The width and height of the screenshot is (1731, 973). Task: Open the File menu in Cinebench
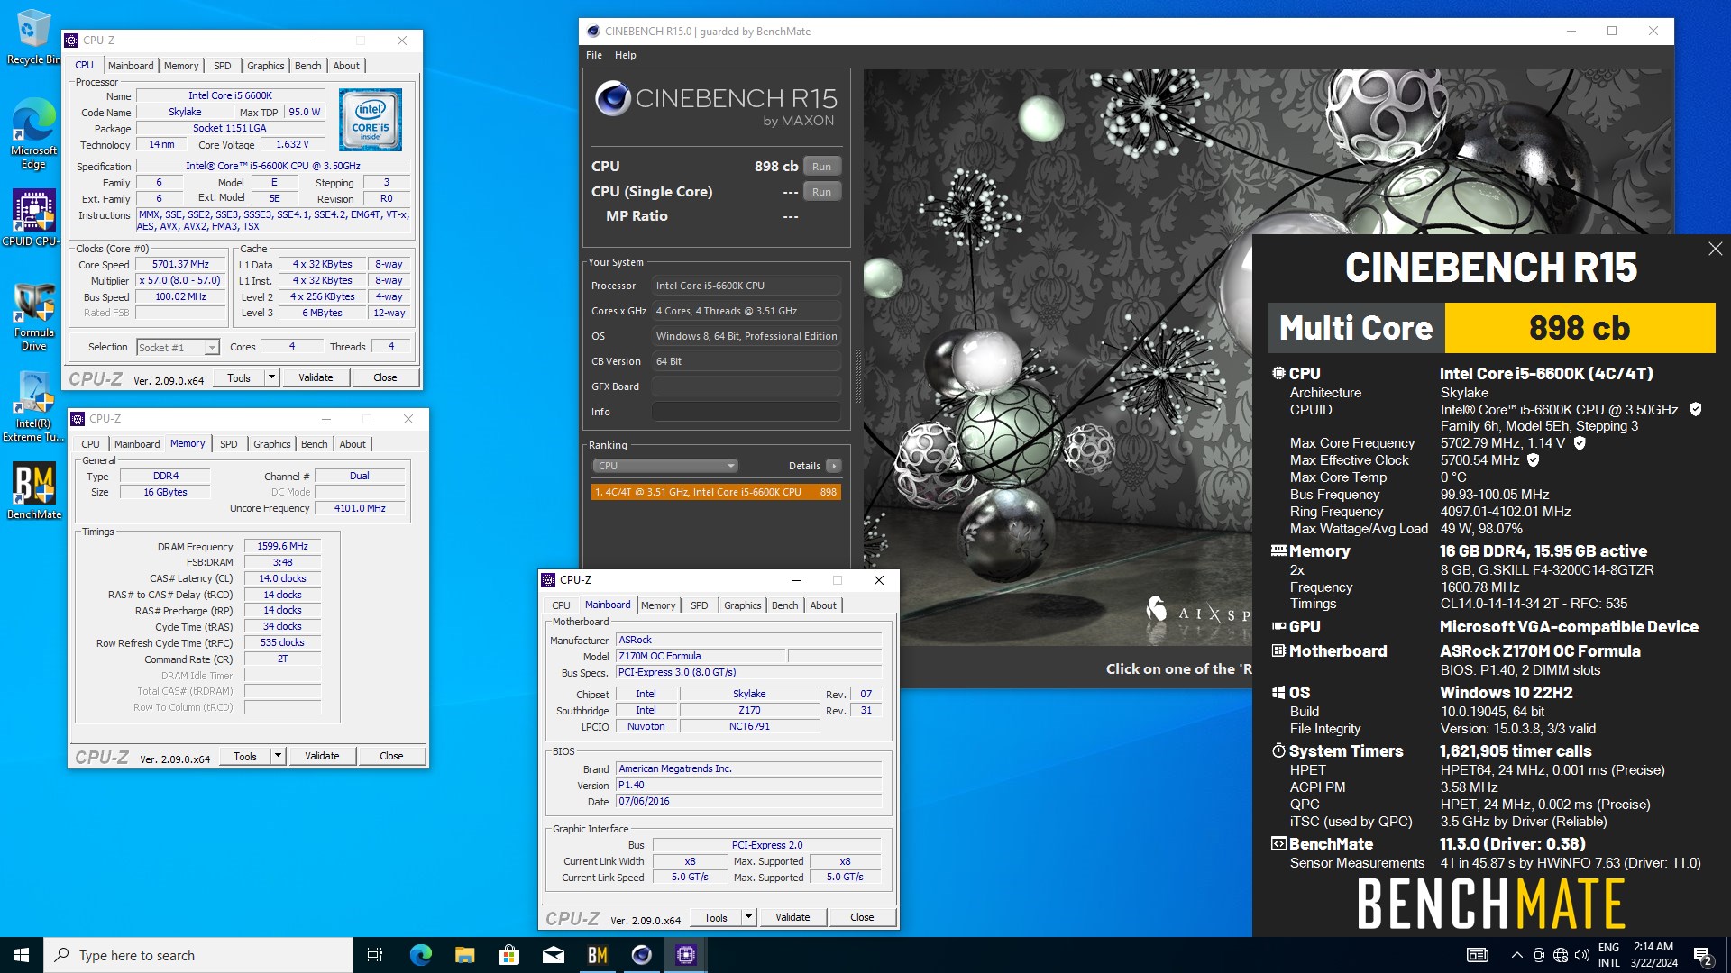point(593,55)
